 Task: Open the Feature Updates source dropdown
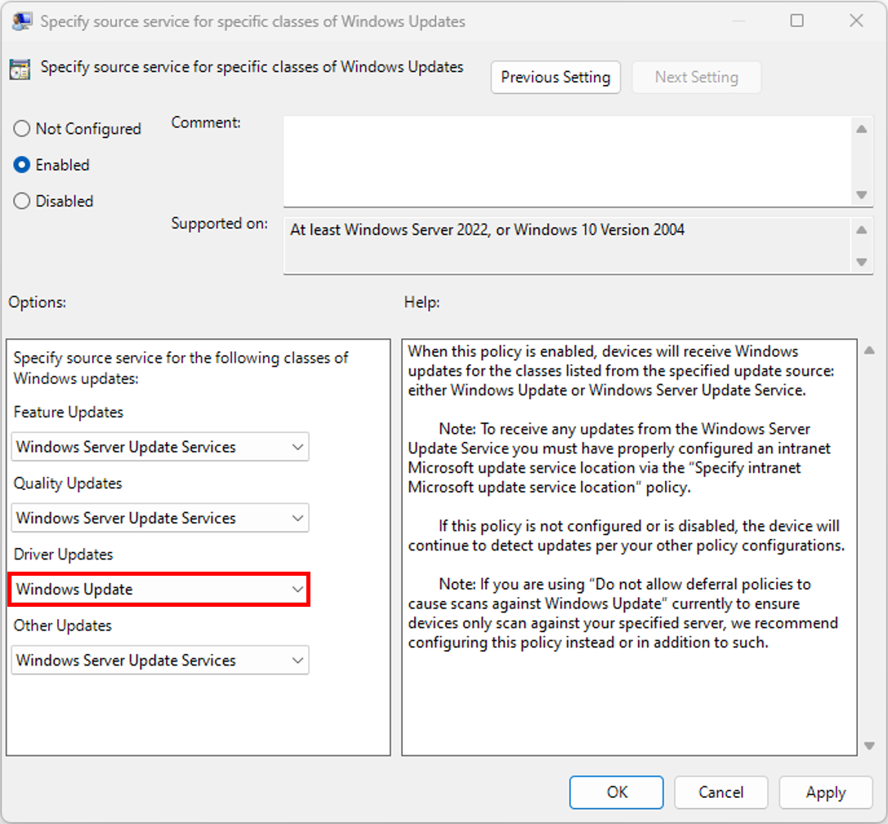[x=159, y=447]
